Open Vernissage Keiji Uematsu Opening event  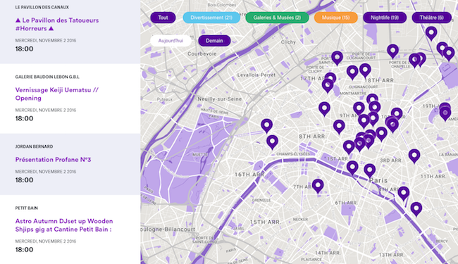[57, 94]
